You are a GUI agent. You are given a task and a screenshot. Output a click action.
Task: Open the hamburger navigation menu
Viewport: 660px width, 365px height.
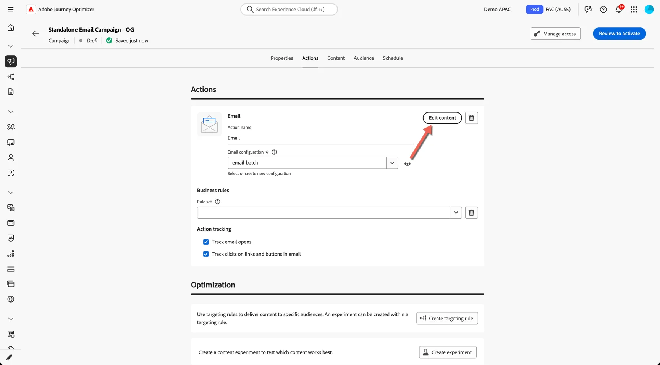pyautogui.click(x=11, y=9)
